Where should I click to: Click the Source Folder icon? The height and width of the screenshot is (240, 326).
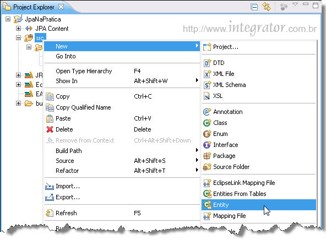pyautogui.click(x=207, y=167)
